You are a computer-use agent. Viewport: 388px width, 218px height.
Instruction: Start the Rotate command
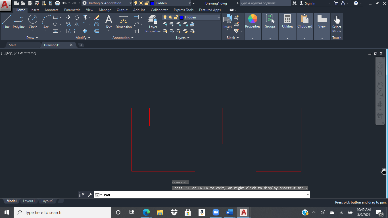tap(76, 17)
